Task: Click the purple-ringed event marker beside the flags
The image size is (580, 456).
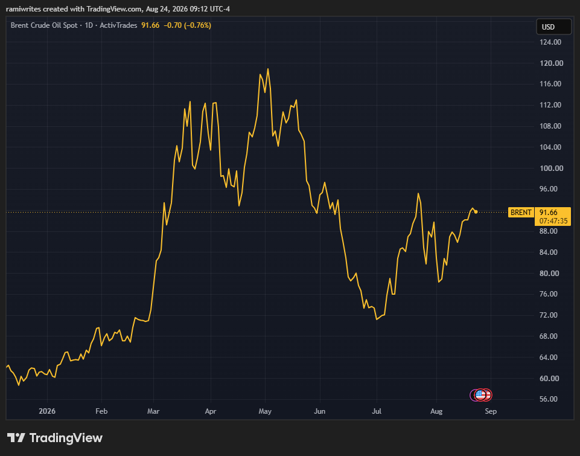Action: point(473,395)
